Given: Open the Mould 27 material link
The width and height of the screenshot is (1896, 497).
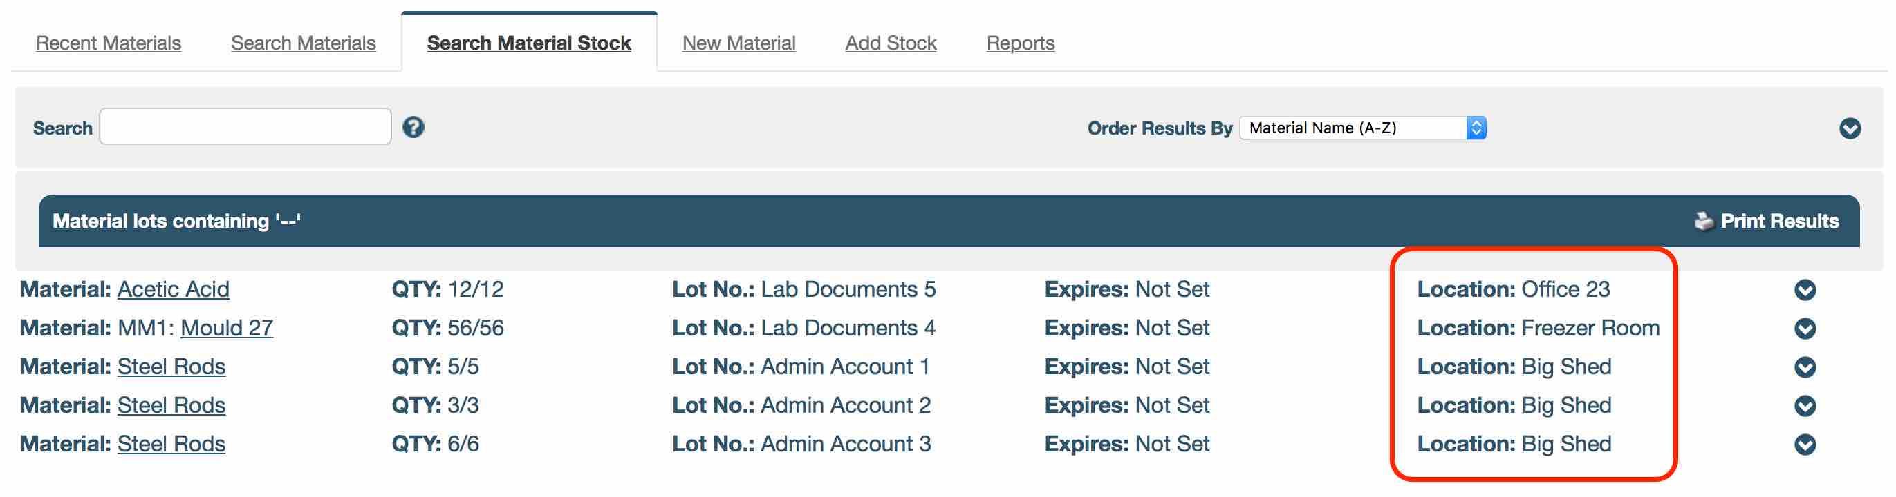Looking at the screenshot, I should click(227, 328).
